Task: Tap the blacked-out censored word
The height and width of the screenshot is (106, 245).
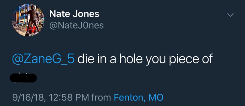Action: 23,78
